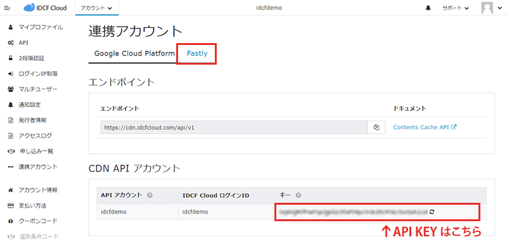507x244 pixels.
Task: Click the card icon for 支払い方法
Action: pos(11,205)
